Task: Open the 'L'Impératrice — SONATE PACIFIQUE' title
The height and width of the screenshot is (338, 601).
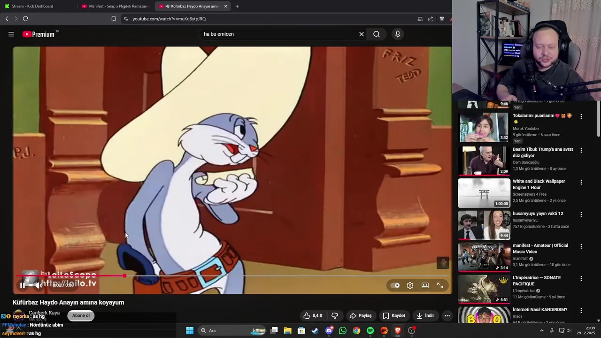Action: (537, 281)
